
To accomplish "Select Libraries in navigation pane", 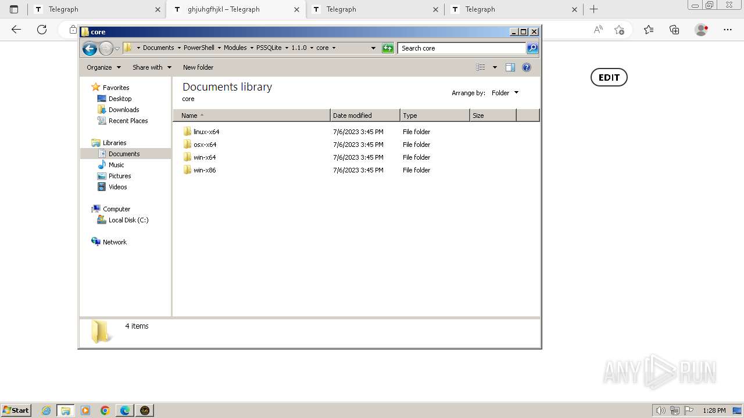I will click(x=115, y=143).
